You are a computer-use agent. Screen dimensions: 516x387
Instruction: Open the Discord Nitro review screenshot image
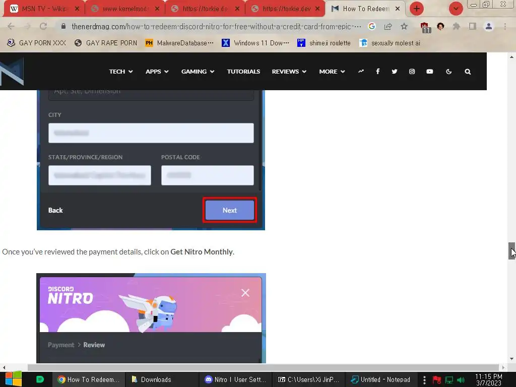[151, 318]
